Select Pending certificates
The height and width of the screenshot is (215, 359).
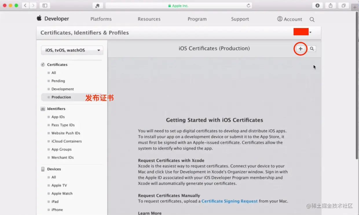[58, 81]
